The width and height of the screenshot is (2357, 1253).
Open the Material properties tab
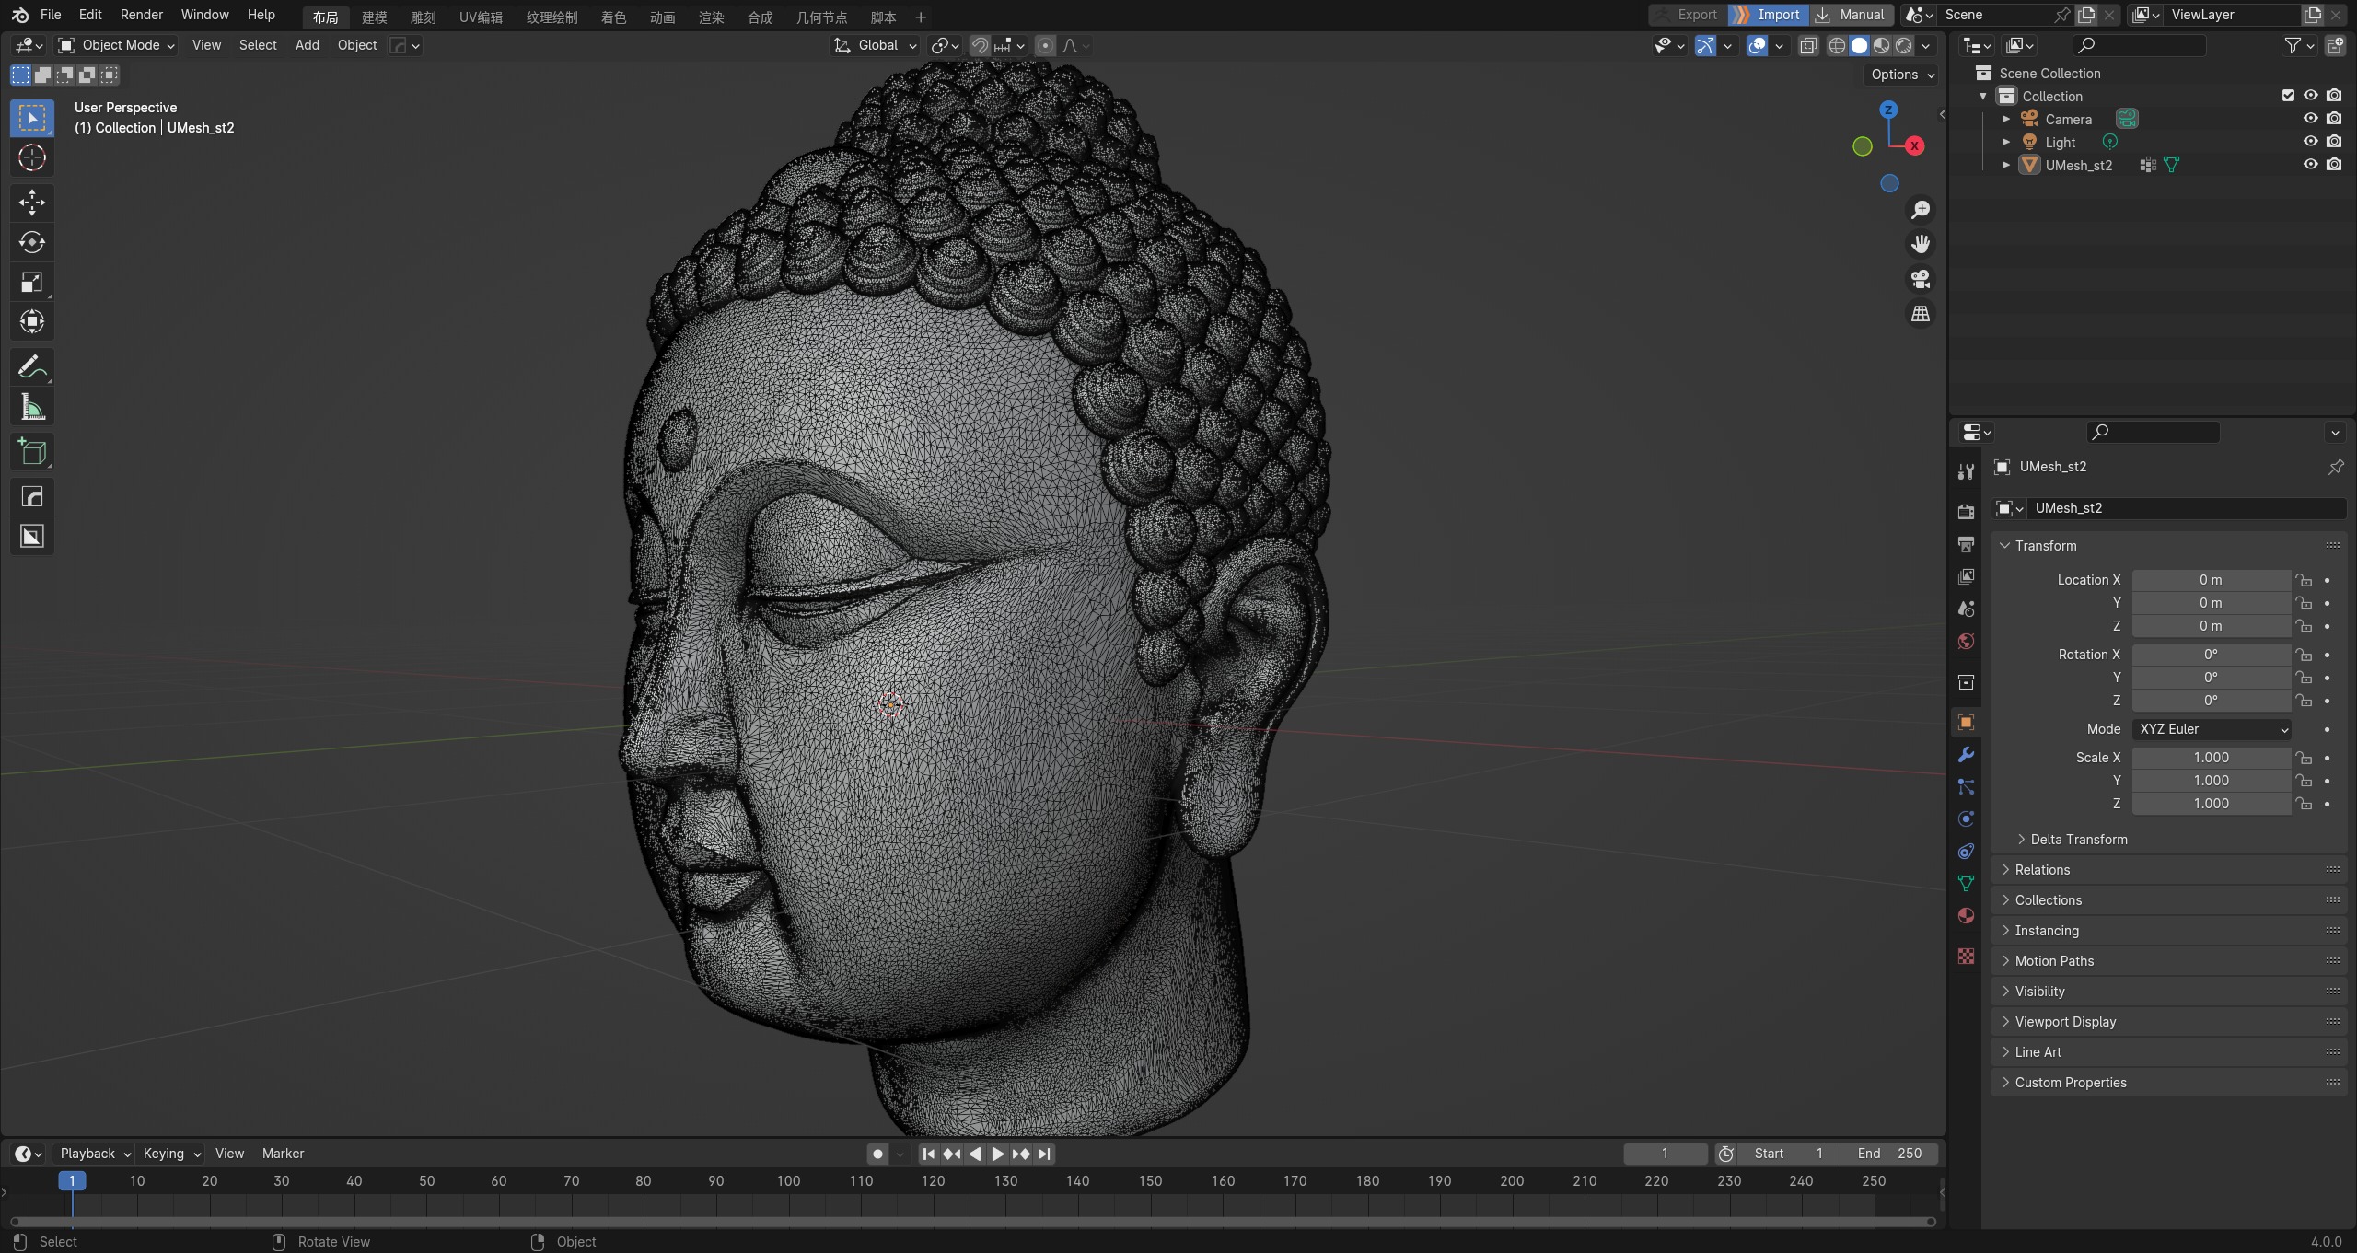tap(1966, 916)
